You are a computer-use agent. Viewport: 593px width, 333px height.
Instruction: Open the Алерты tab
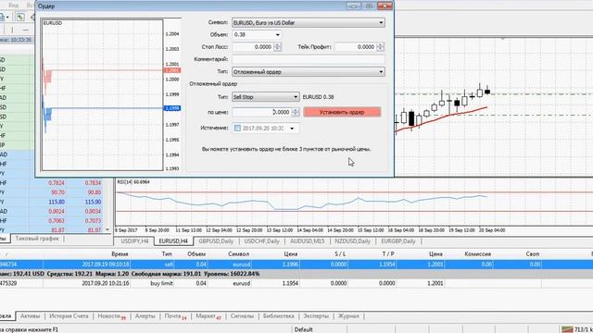pyautogui.click(x=145, y=316)
